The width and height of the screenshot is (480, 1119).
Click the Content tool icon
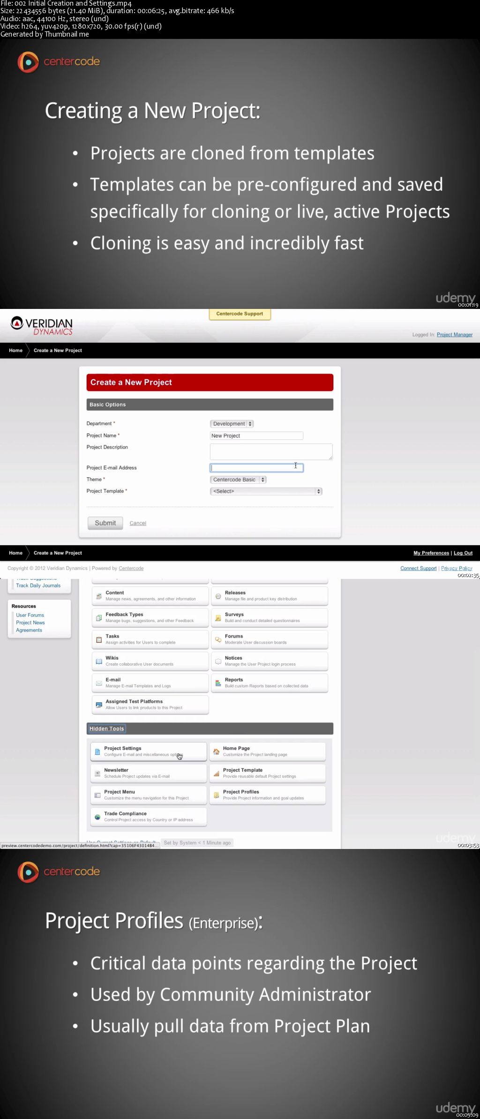[x=99, y=596]
